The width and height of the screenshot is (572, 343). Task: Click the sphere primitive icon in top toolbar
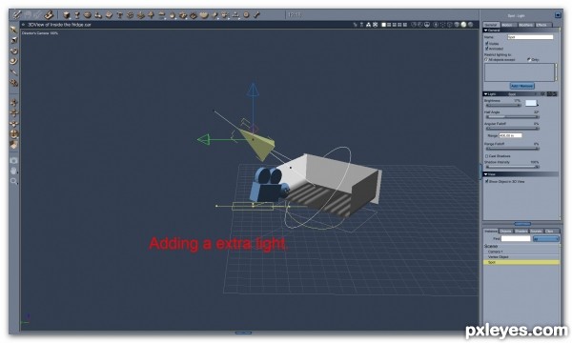88,15
